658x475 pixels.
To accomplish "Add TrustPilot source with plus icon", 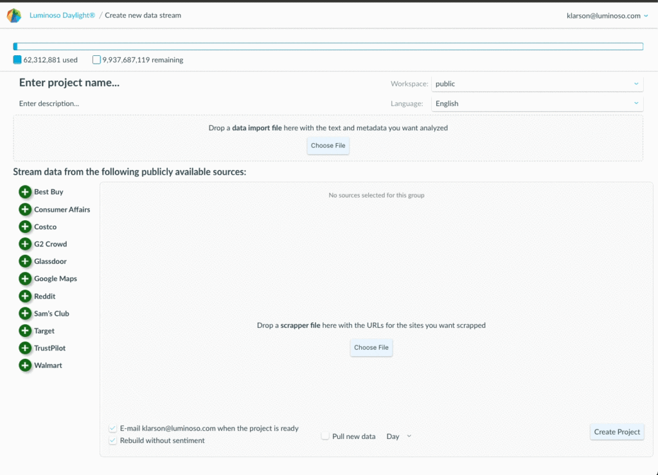I will click(25, 348).
